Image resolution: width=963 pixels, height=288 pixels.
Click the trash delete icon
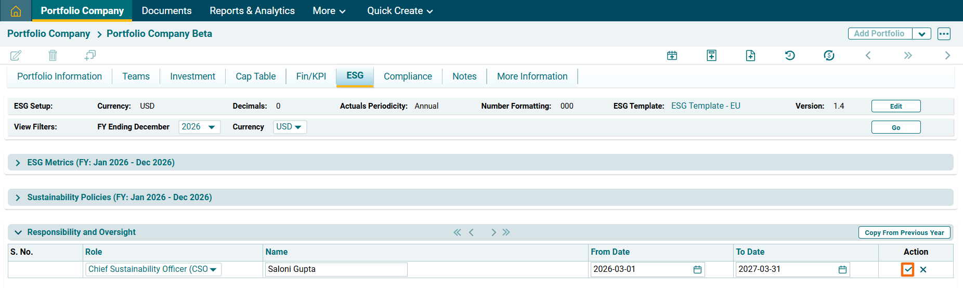coord(53,55)
